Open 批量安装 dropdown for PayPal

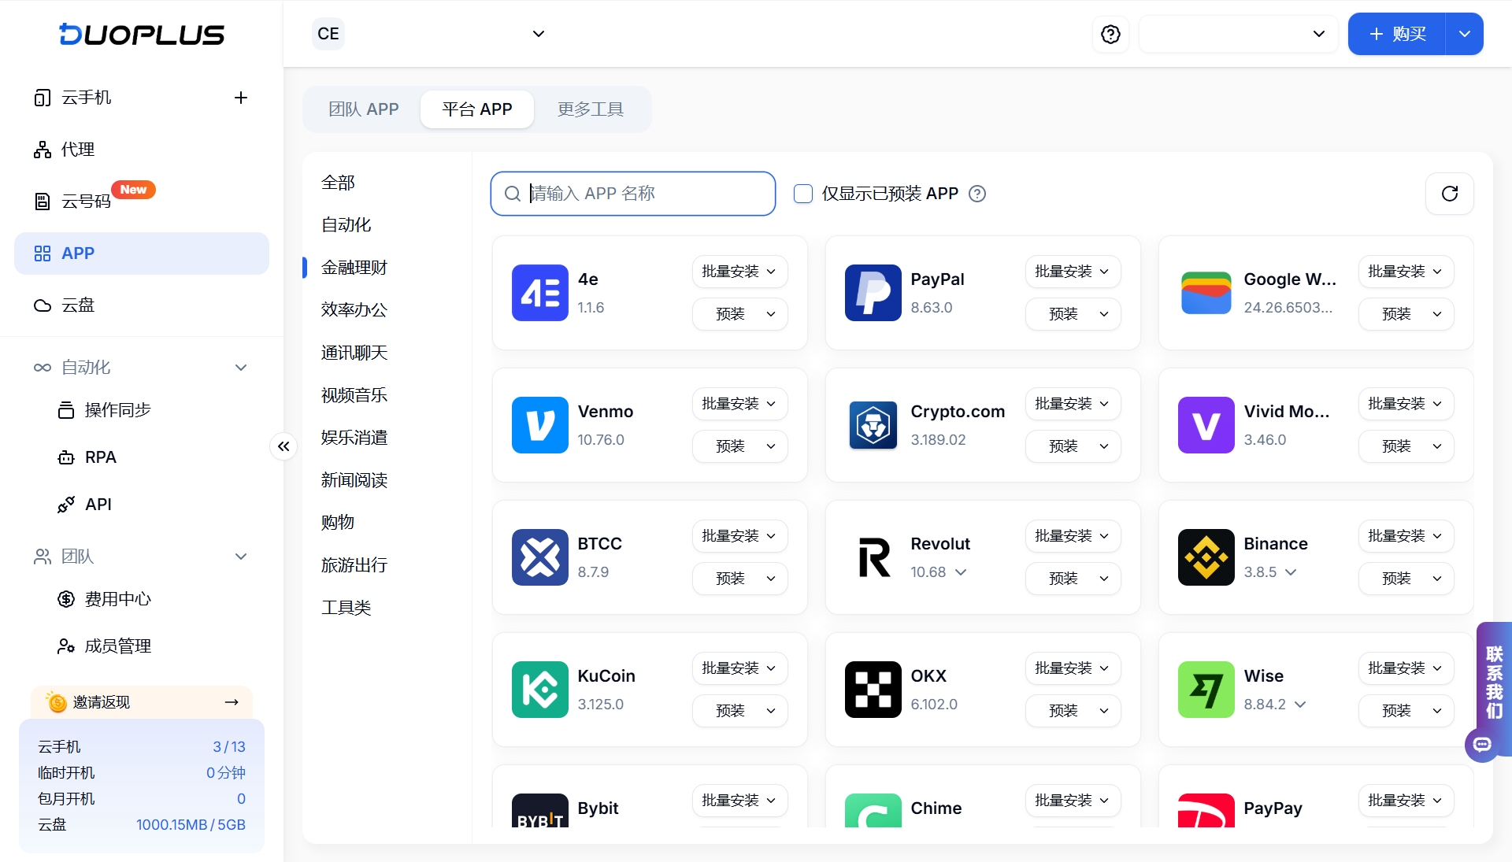pyautogui.click(x=1073, y=272)
